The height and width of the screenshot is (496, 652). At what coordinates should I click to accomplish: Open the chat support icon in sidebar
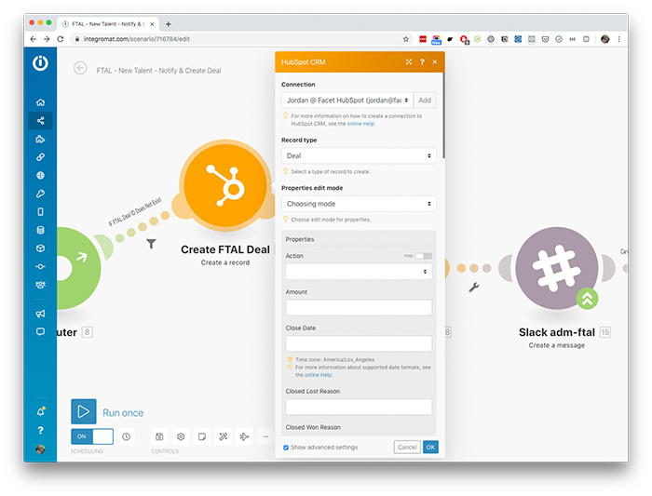(40, 331)
